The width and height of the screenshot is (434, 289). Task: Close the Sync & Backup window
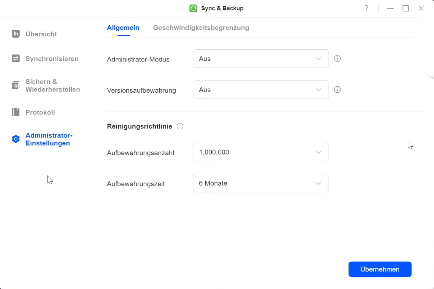click(x=421, y=8)
